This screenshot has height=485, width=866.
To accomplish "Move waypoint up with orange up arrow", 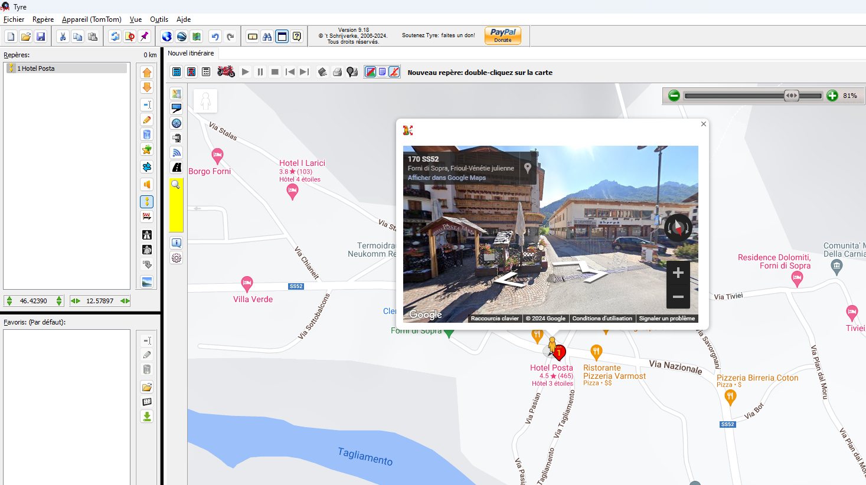I will coord(147,73).
